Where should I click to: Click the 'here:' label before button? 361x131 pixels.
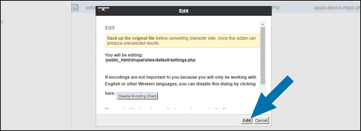[x=110, y=93]
